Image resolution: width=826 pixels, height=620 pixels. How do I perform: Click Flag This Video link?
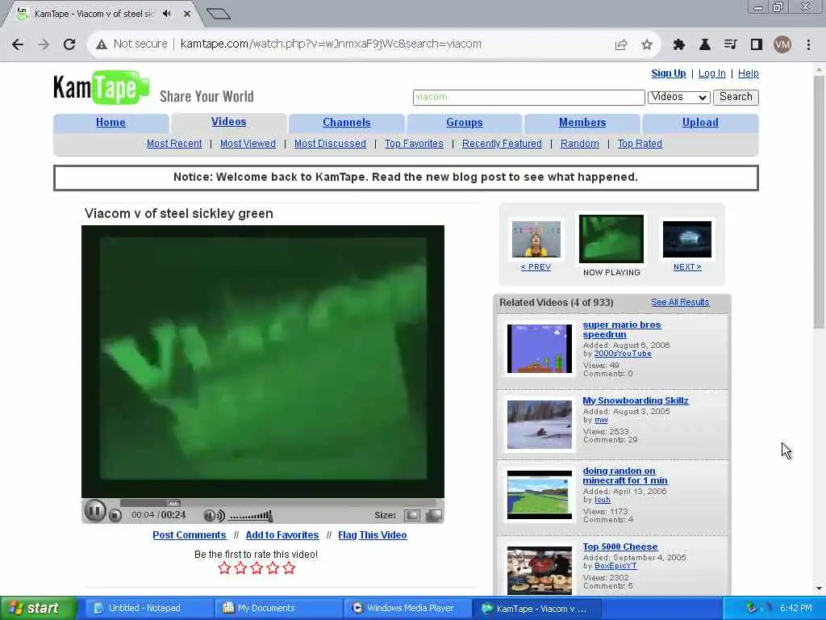tap(373, 535)
